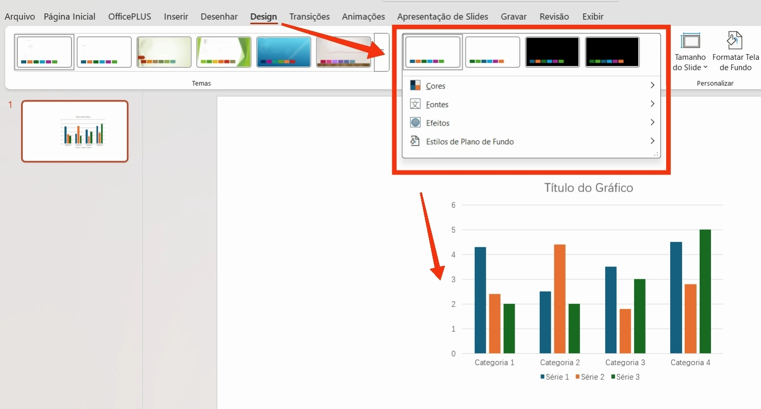761x409 pixels.
Task: Expand the Fontes submenu chevron
Action: (x=652, y=104)
